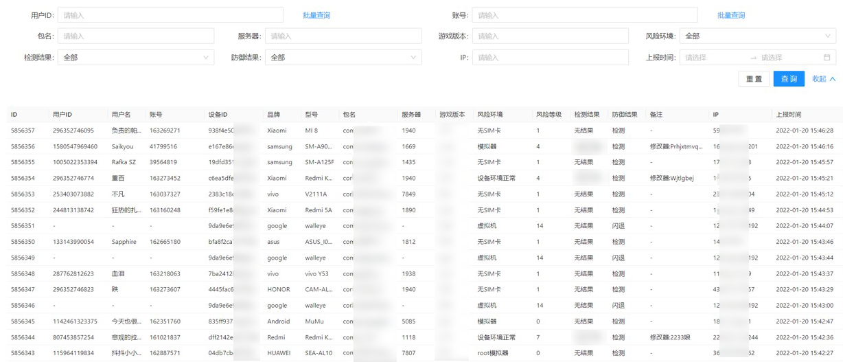843x362 pixels.
Task: Click the 风险等级 column header
Action: pos(548,115)
